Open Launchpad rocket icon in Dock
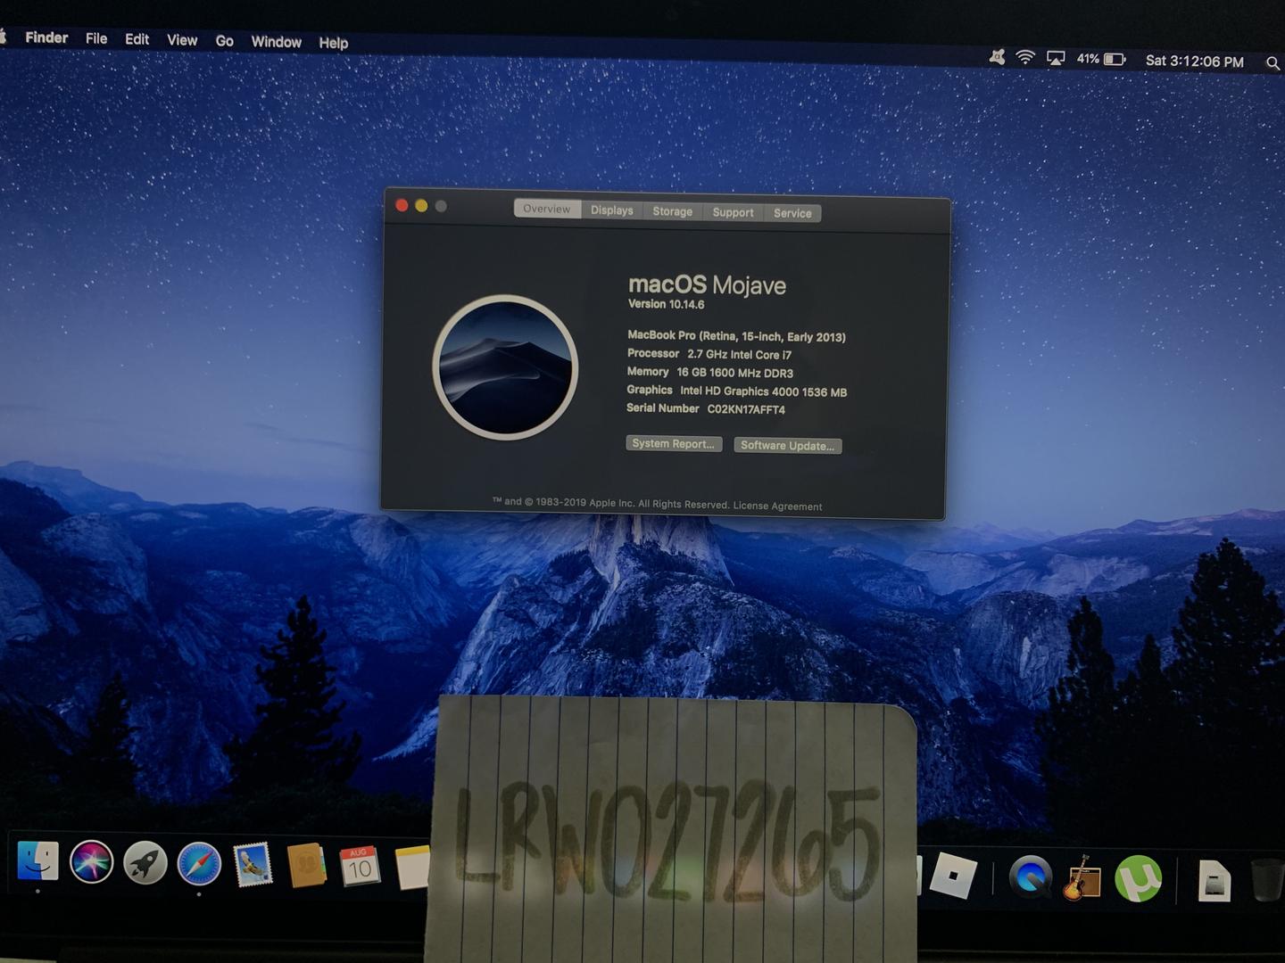Screen dimensions: 1285x963 click(145, 863)
